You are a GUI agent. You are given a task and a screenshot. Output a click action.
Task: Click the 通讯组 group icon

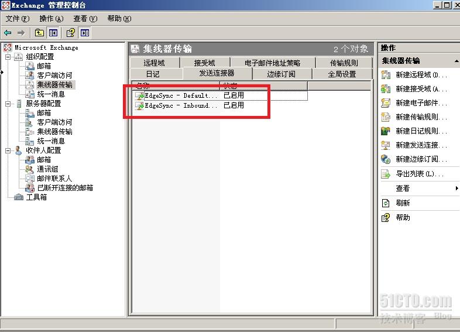coord(30,169)
